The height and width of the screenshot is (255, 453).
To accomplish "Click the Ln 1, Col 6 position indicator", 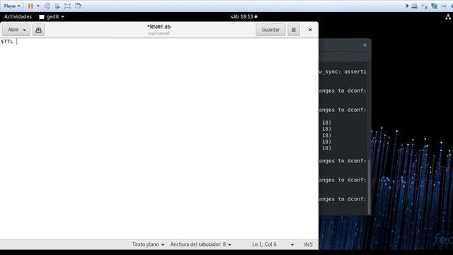I will pyautogui.click(x=264, y=244).
